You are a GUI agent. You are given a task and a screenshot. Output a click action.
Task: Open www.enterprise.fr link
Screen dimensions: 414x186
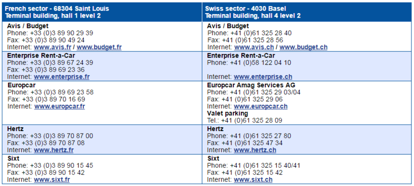coord(62,77)
